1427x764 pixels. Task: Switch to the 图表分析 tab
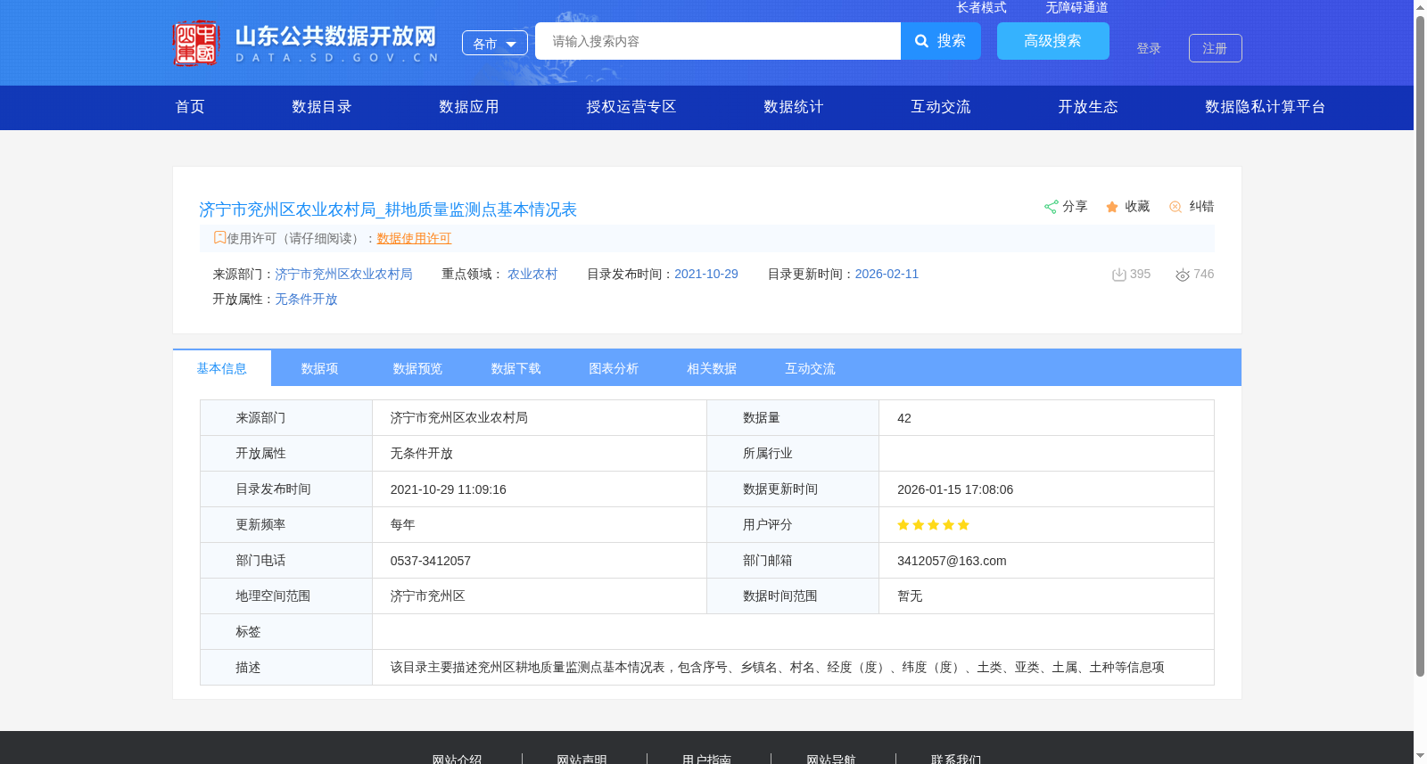(615, 368)
